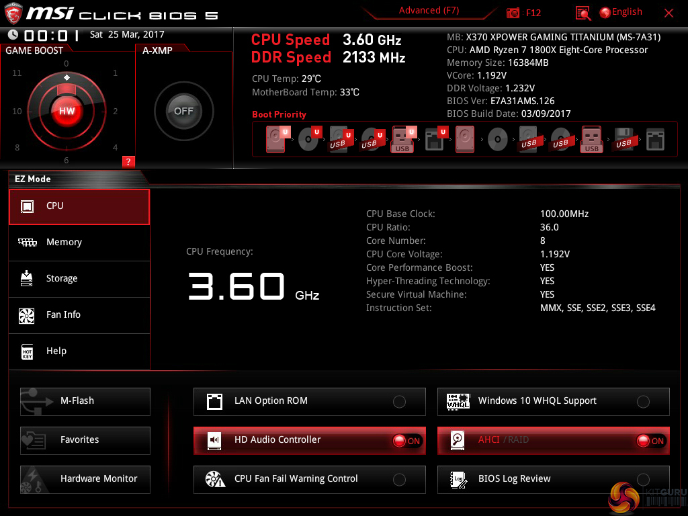Click the CPU Temp 29°C reading
688x516 pixels.
click(x=286, y=79)
